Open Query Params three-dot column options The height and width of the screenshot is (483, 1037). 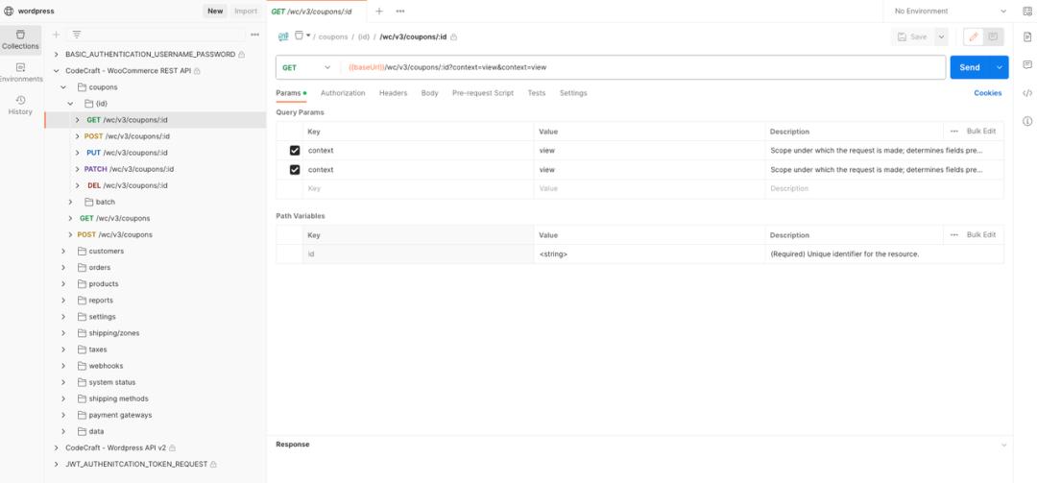(x=953, y=131)
